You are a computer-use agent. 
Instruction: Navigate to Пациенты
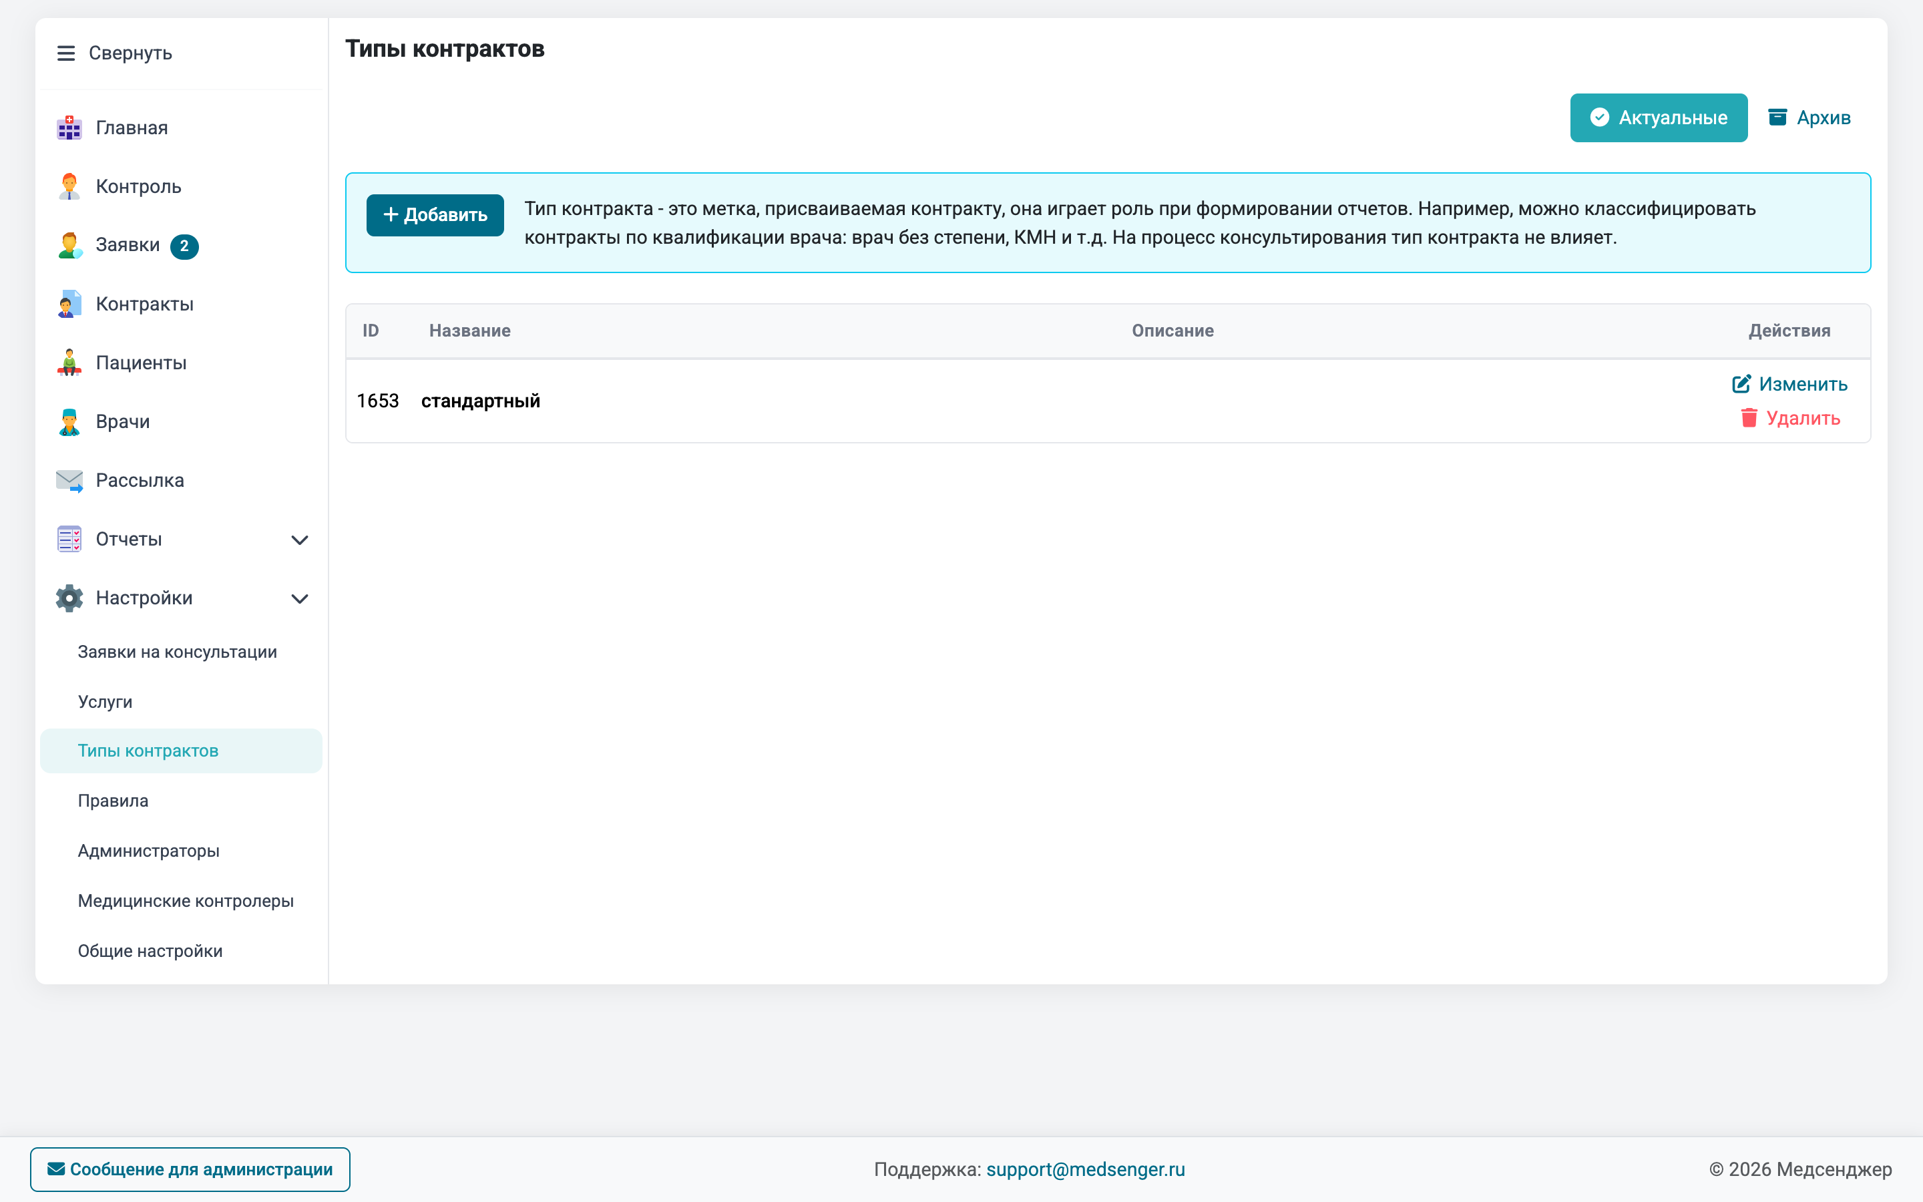click(x=181, y=363)
